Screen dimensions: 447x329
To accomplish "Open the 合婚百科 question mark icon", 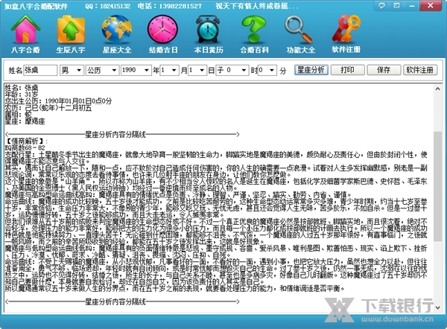I will [254, 29].
